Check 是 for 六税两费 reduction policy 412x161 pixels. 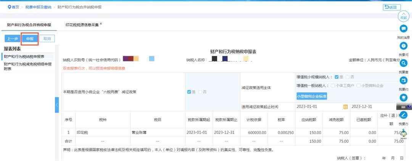[189, 92]
